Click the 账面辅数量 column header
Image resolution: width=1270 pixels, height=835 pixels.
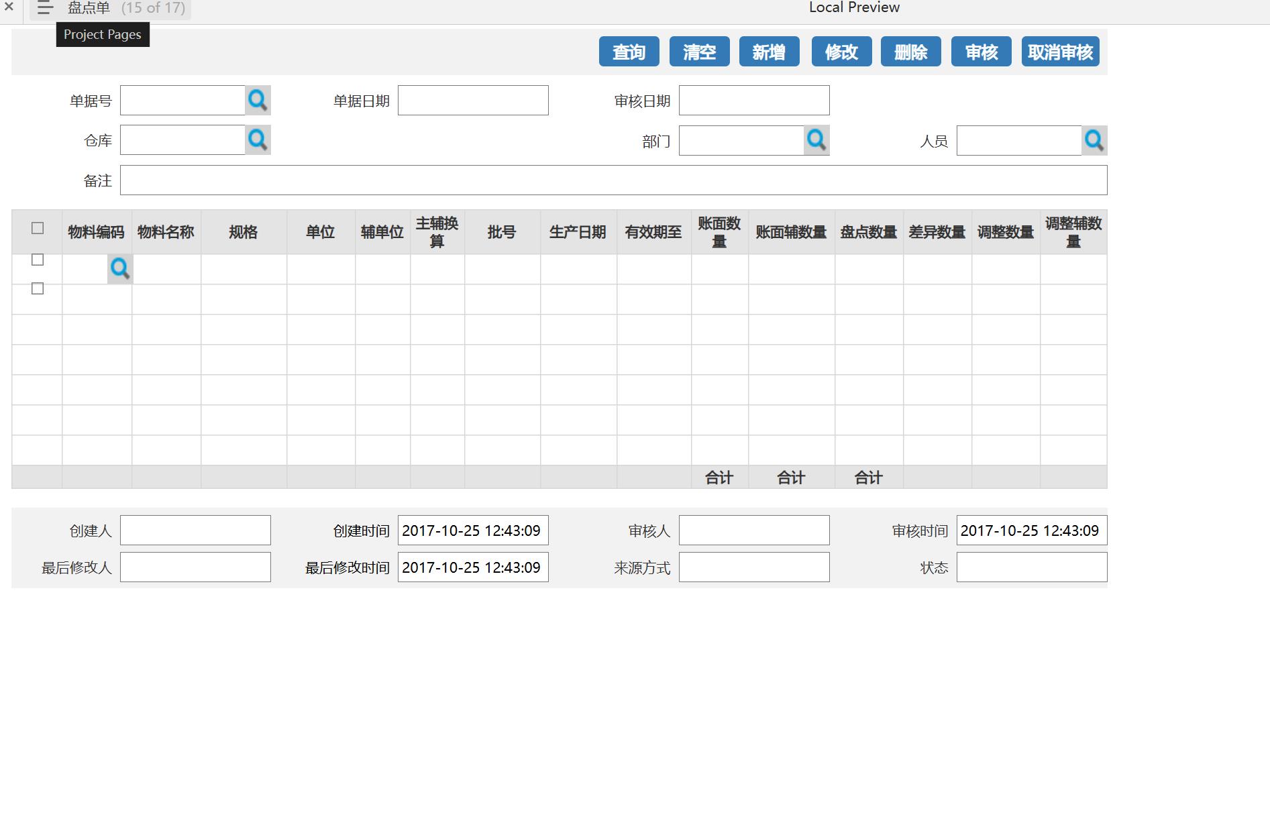pos(791,232)
